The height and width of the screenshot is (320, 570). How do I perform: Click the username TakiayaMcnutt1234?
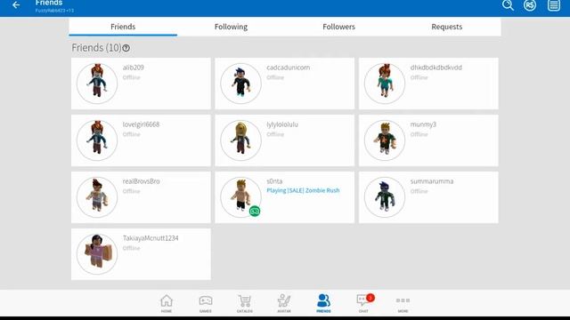point(151,238)
